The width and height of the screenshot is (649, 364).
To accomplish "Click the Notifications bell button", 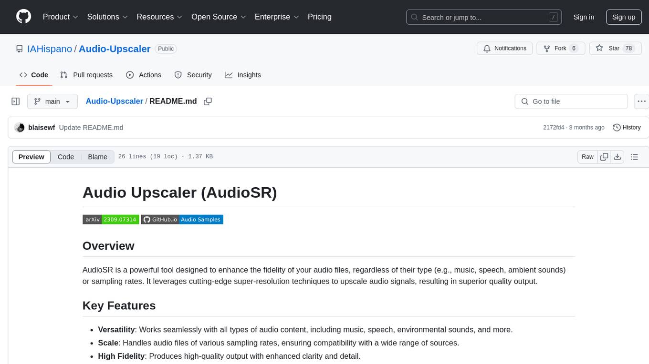I will 505,49.
